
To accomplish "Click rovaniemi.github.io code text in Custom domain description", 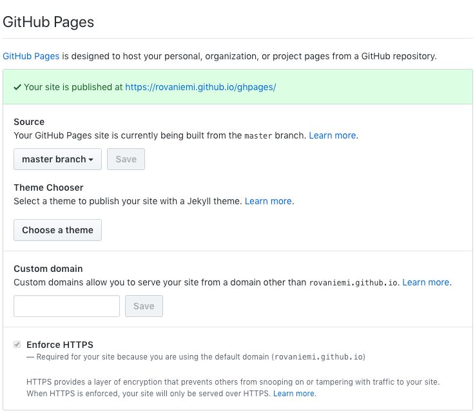I will (x=353, y=283).
